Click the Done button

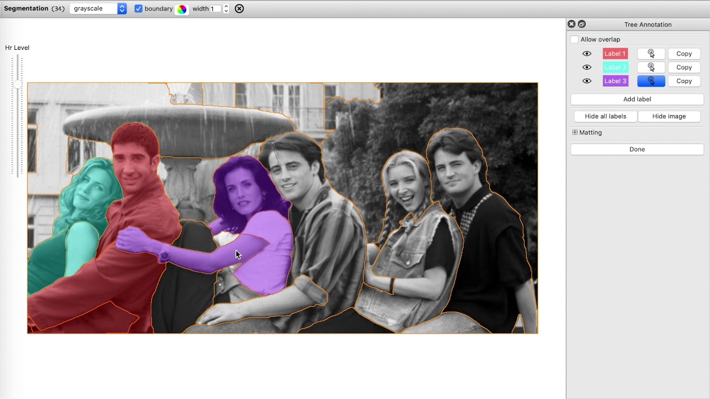click(x=637, y=149)
